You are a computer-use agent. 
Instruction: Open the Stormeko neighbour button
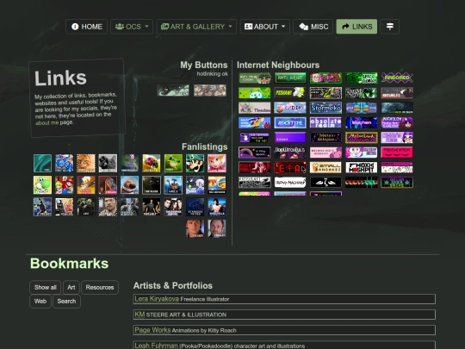(x=325, y=108)
